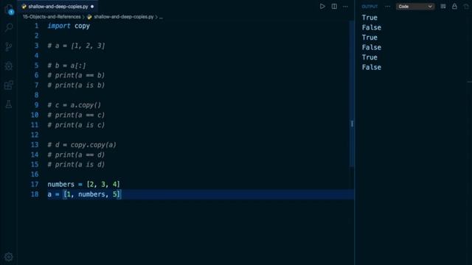Place cursor in '# b = a[:]' line
Image resolution: width=472 pixels, height=265 pixels.
tap(66, 66)
